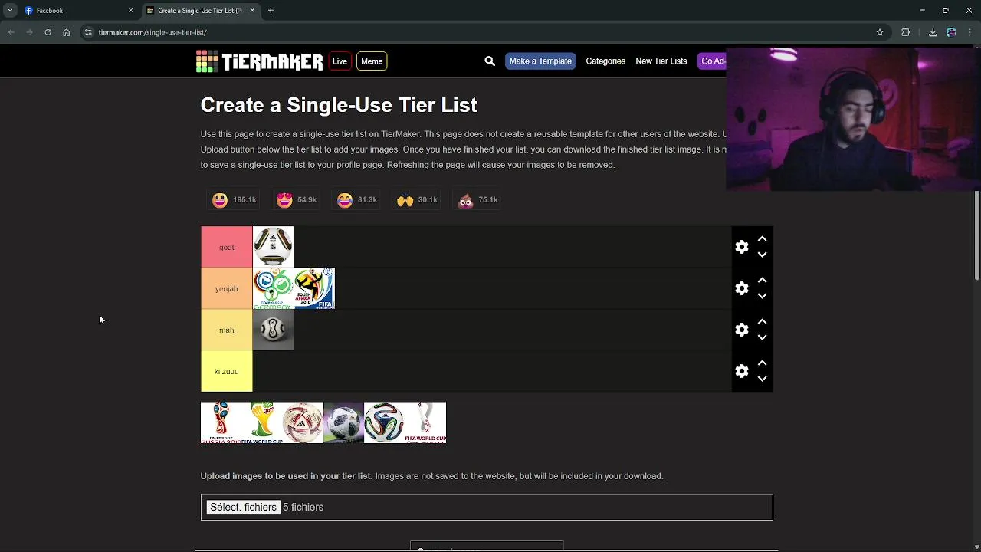This screenshot has height=552, width=981.
Task: Select Russia 2018 logo in image pool
Action: tap(221, 422)
